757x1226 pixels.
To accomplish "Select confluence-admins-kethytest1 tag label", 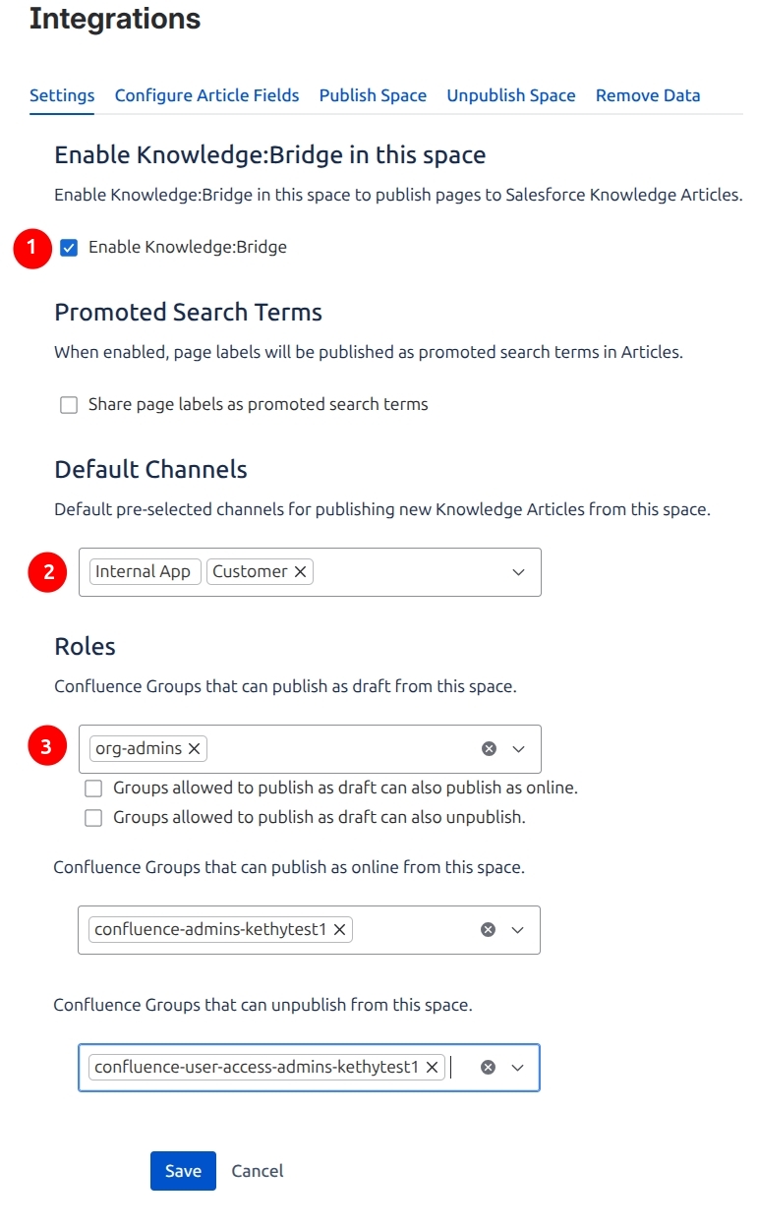I will click(x=210, y=930).
